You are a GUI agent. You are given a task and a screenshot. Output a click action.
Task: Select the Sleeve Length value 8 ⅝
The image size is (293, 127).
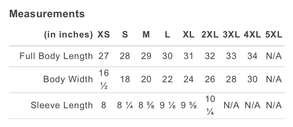(x=146, y=105)
